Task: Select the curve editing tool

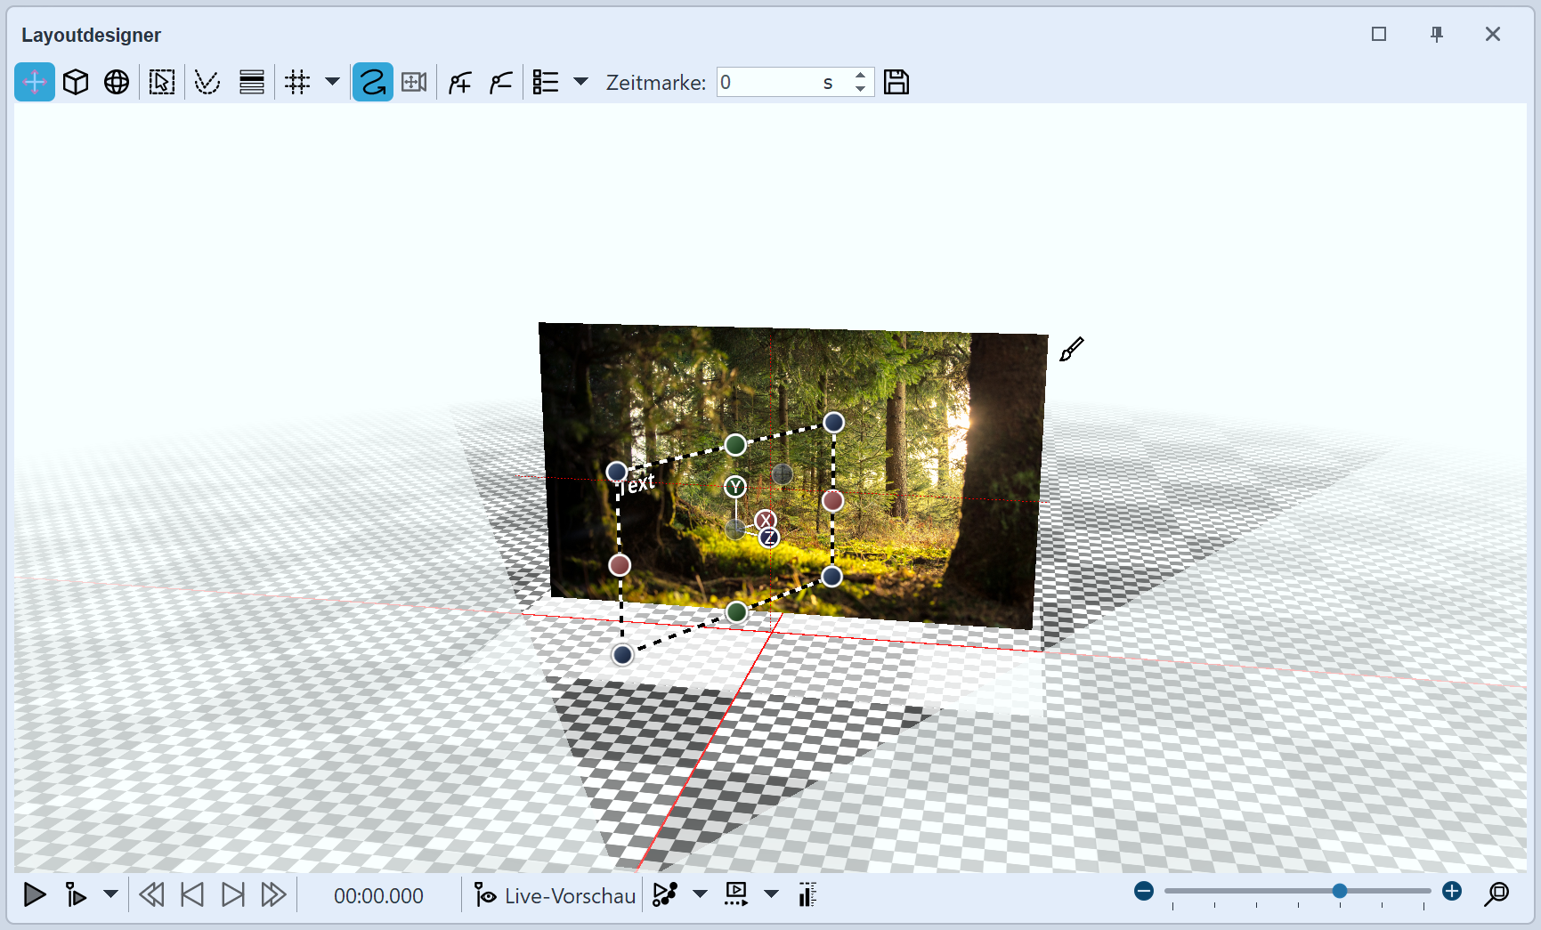Action: point(207,81)
